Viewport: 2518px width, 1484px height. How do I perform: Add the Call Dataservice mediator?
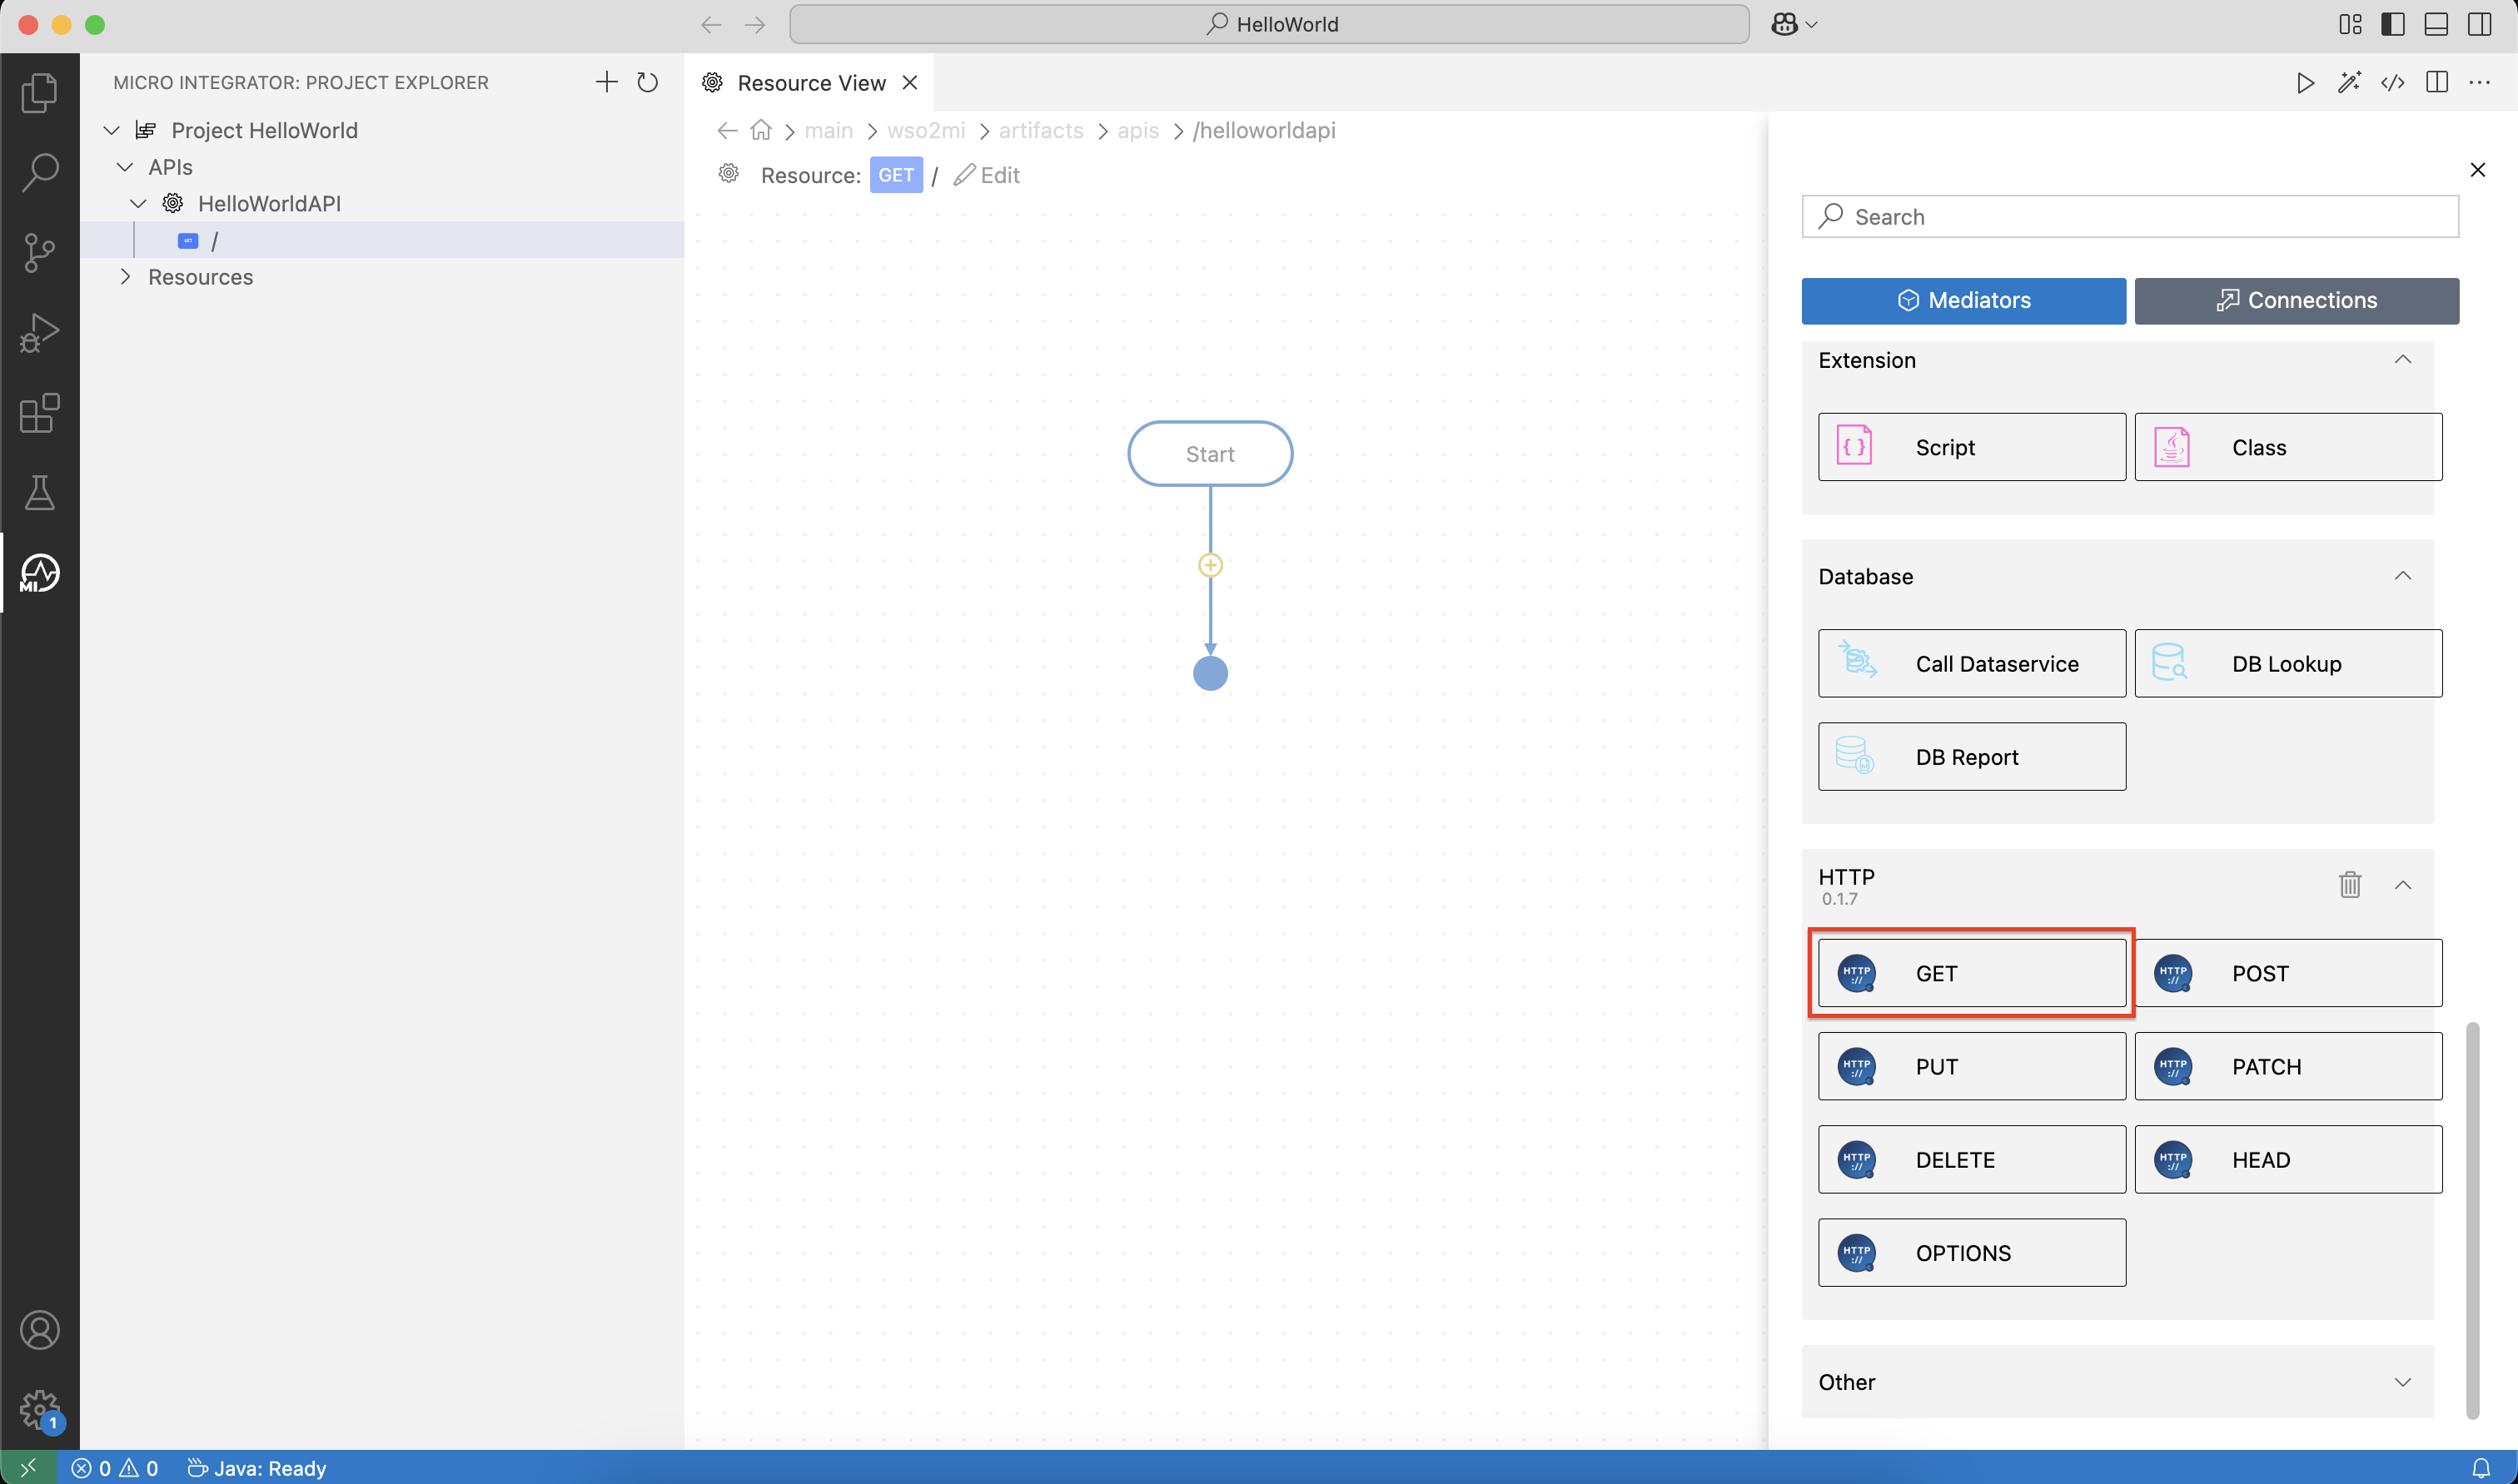[1971, 664]
